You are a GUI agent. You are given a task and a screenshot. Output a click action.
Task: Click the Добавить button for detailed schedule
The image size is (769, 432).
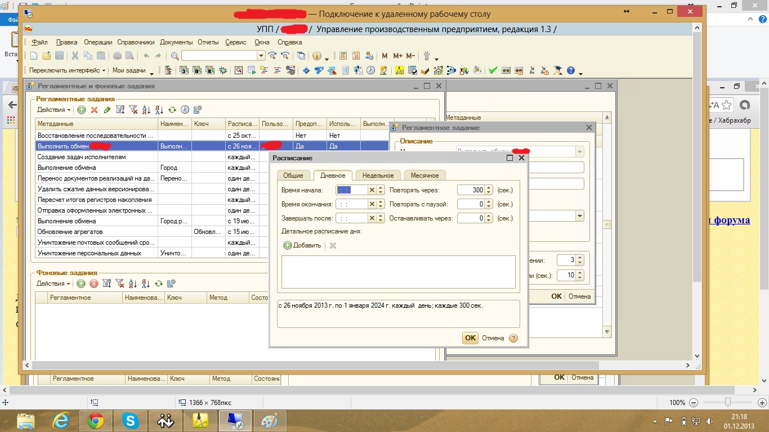pos(302,245)
